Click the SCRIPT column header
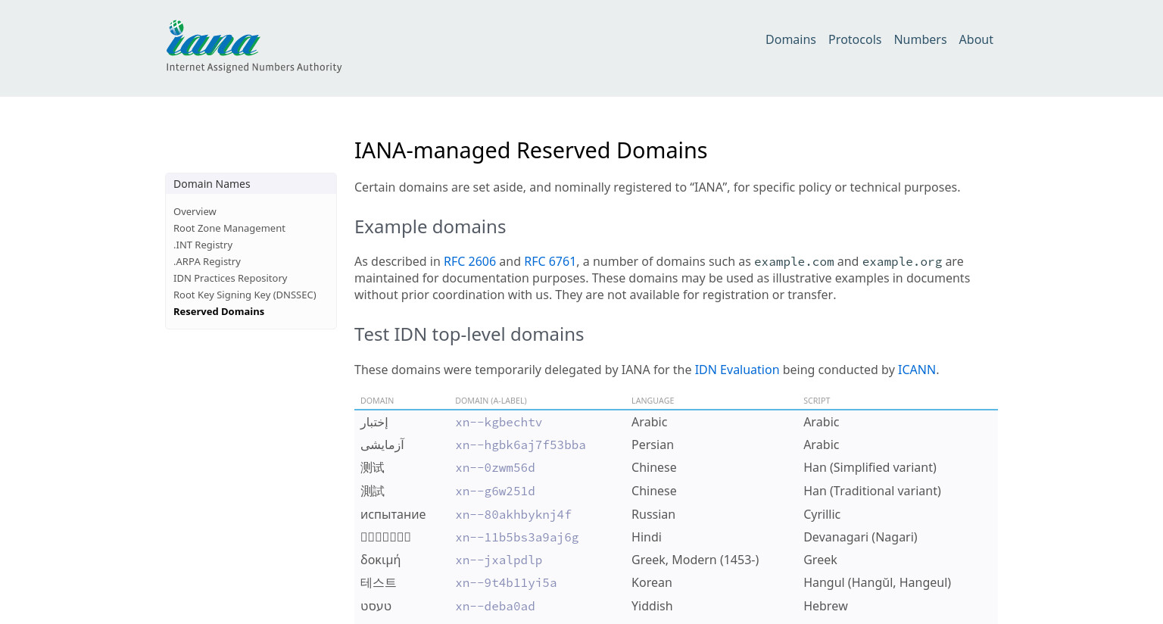This screenshot has height=624, width=1163. [x=816, y=401]
